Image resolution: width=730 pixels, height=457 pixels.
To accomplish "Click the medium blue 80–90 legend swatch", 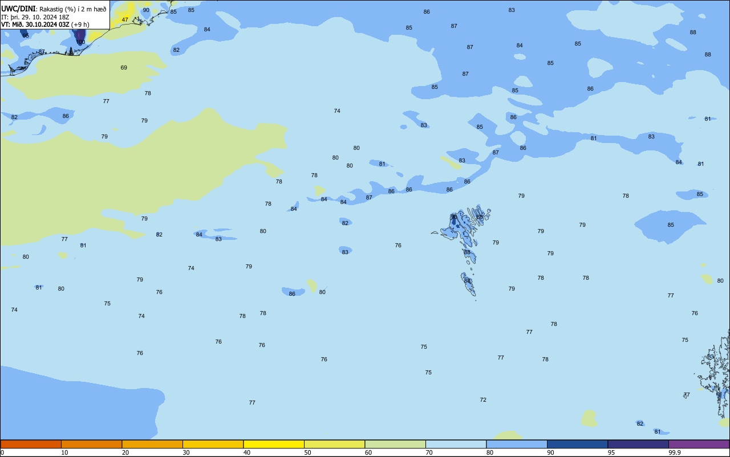I will pyautogui.click(x=517, y=444).
